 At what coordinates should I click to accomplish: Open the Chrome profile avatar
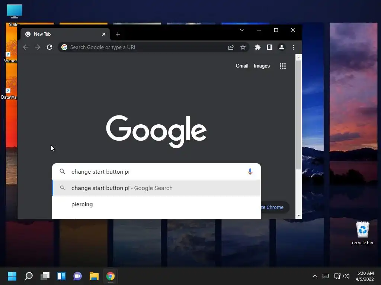[282, 47]
